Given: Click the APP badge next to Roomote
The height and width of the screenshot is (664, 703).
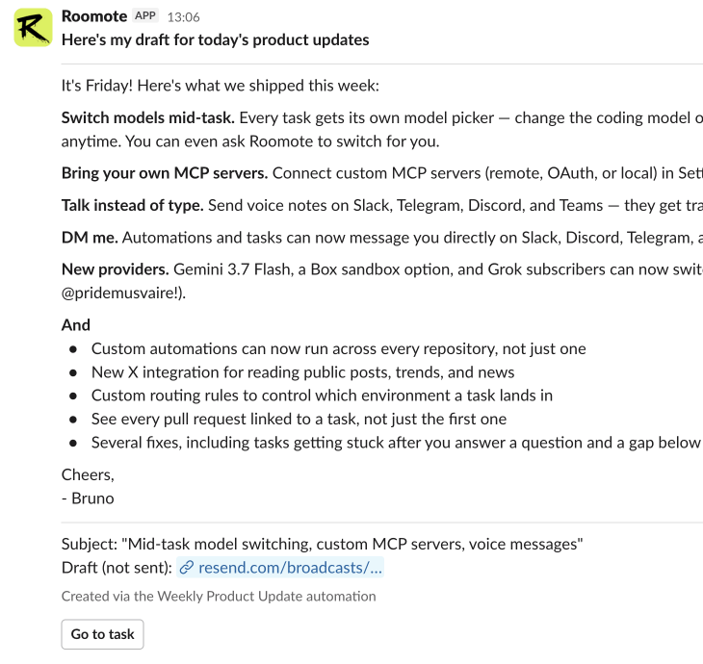Looking at the screenshot, I should click(x=145, y=15).
